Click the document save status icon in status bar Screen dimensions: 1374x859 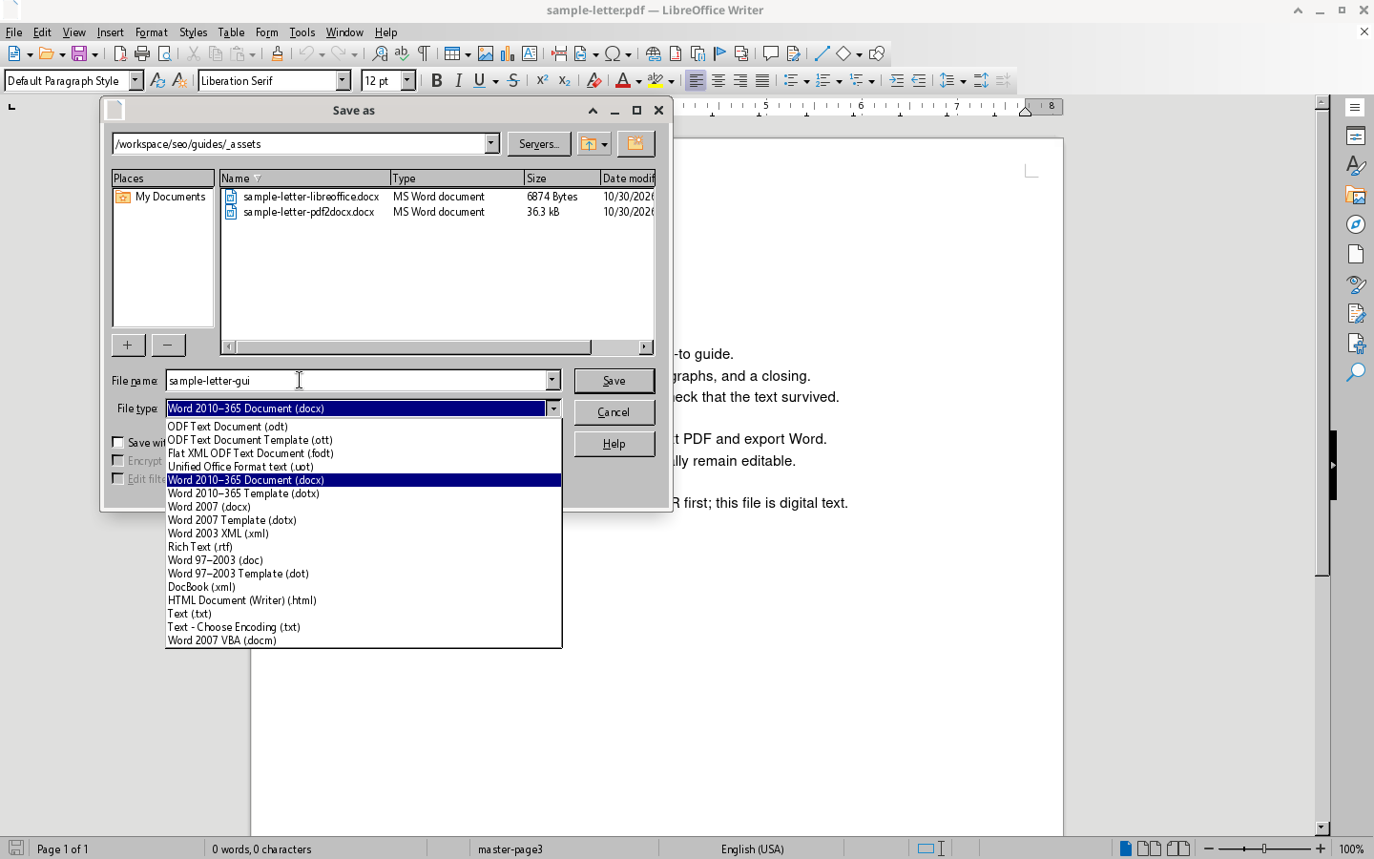15,849
